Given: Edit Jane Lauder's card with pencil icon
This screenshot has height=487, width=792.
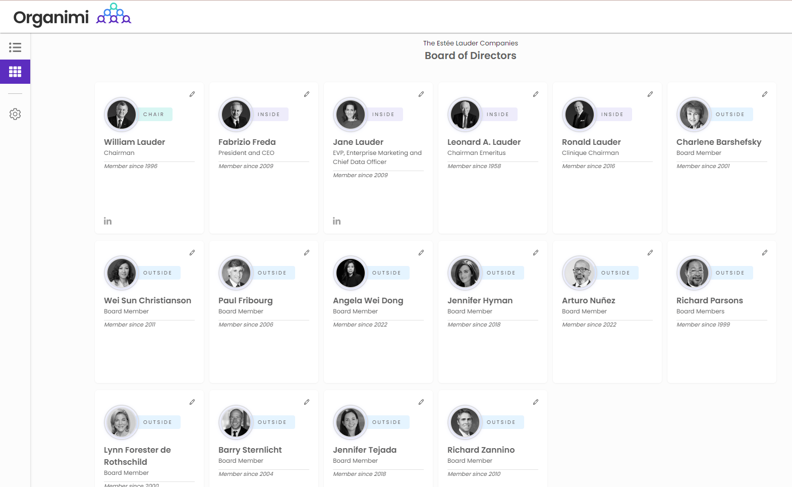Looking at the screenshot, I should pyautogui.click(x=421, y=94).
